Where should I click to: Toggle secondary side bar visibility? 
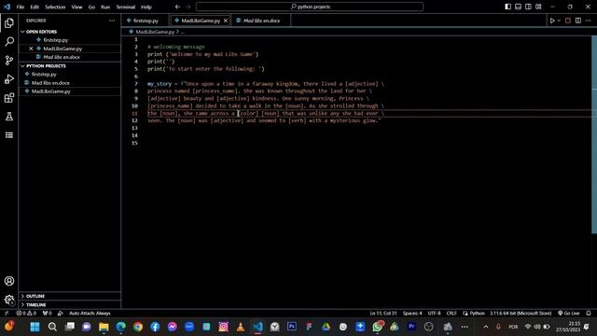pyautogui.click(x=529, y=7)
